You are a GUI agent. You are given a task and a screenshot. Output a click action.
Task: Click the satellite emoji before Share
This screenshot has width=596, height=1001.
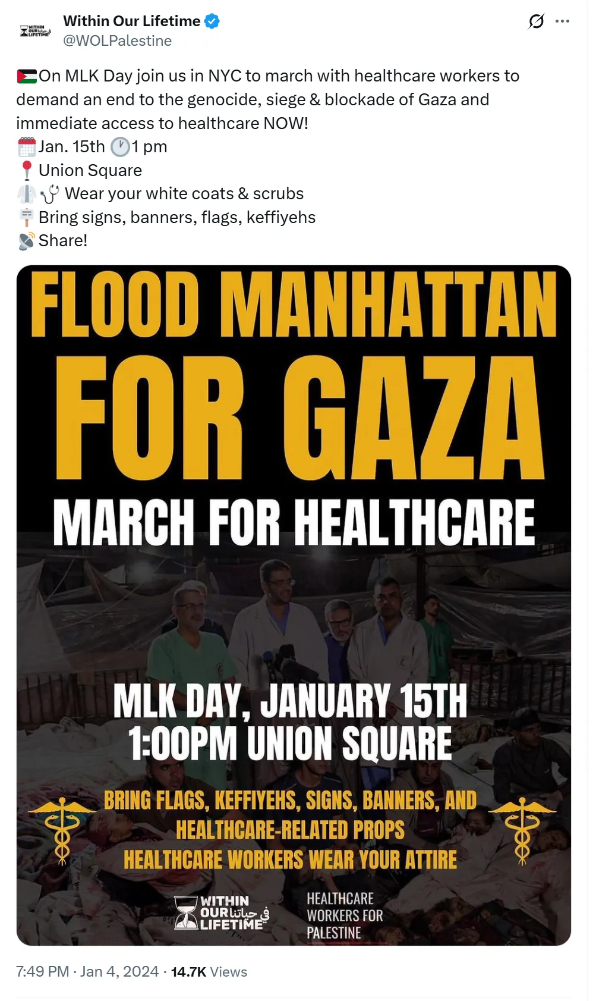26,240
